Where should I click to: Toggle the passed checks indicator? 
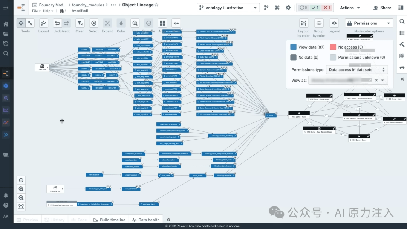pos(315,8)
